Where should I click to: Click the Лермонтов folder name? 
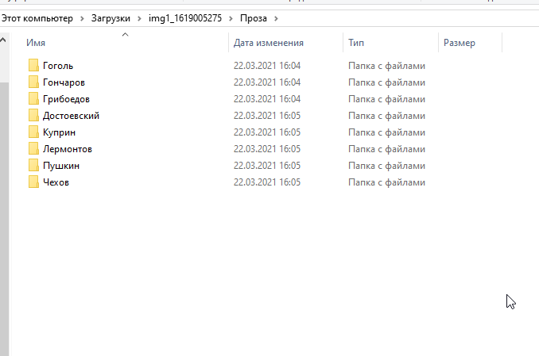pyautogui.click(x=68, y=149)
